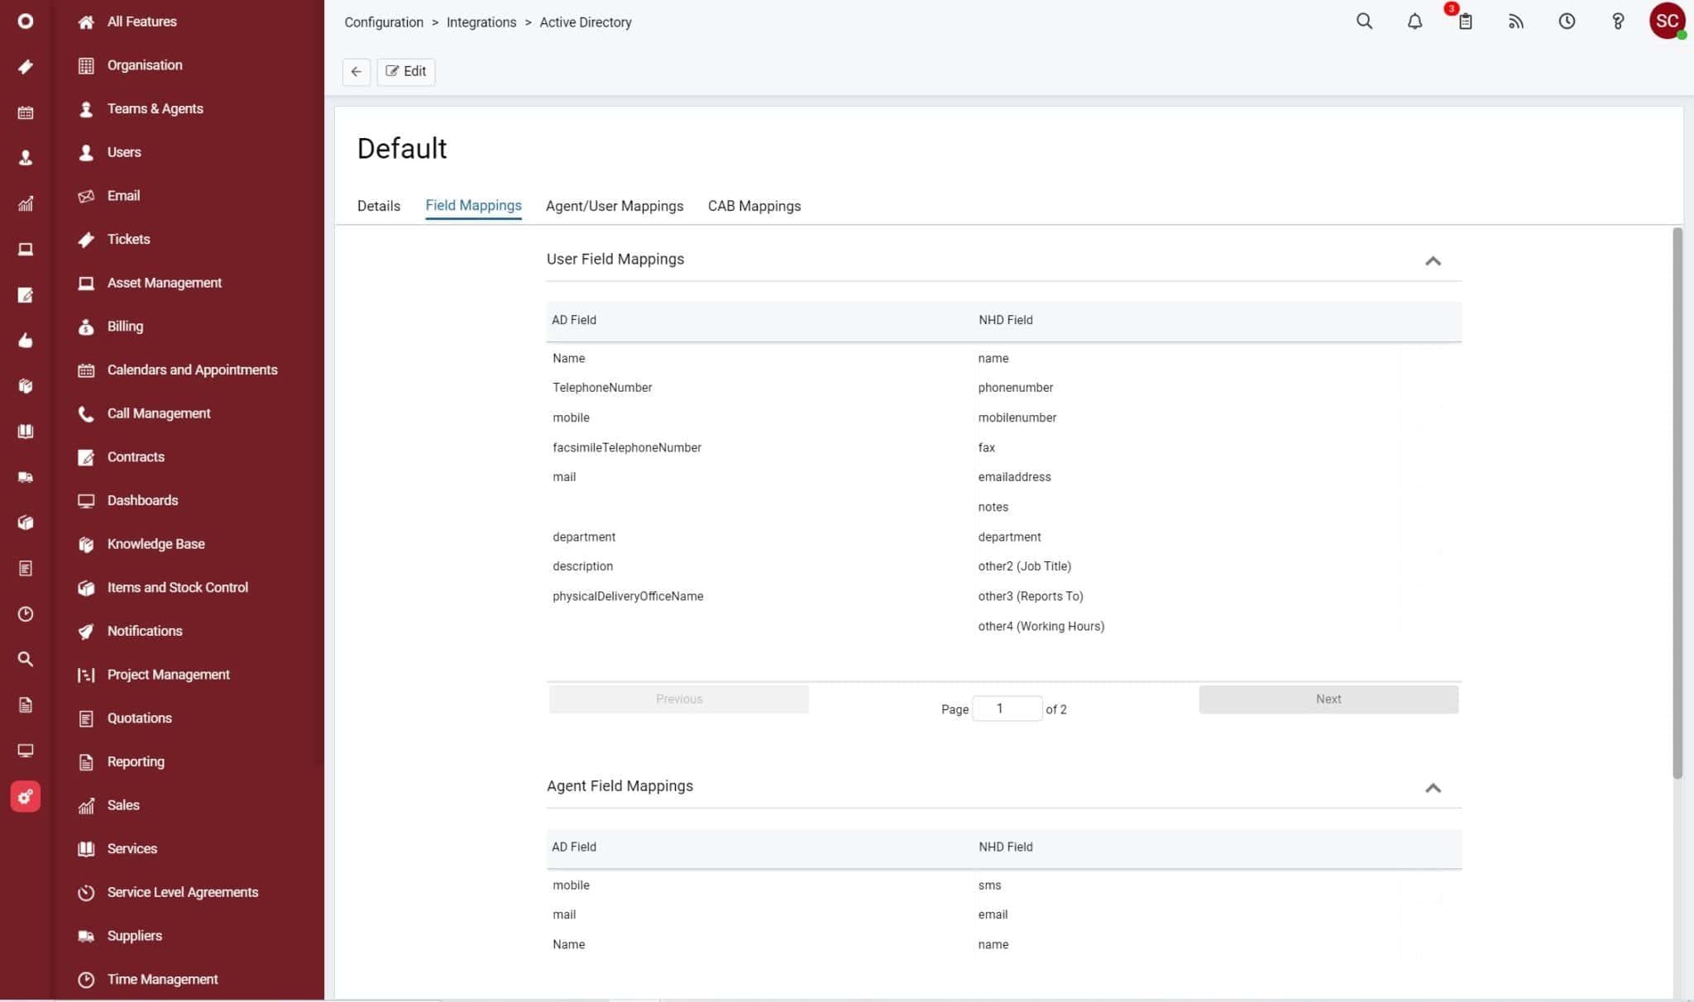Click the magnifier icon in the left rail
Screen dimensions: 1694x1002
tap(26, 659)
